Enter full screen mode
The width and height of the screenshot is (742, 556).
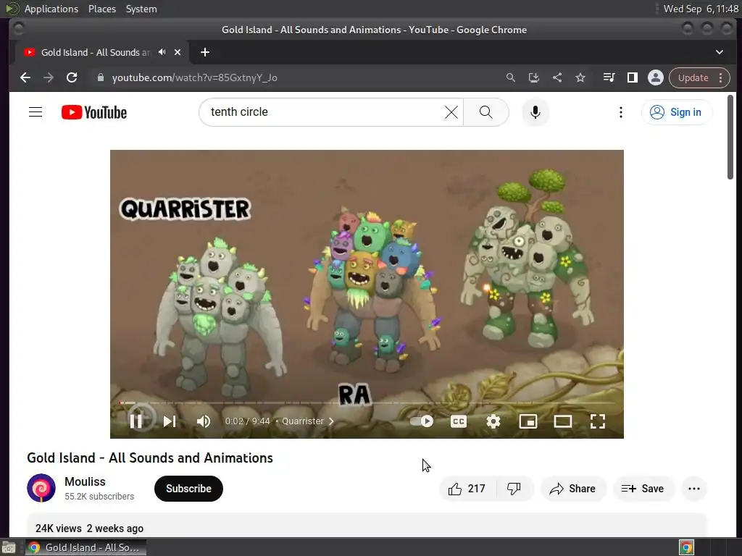click(x=598, y=421)
